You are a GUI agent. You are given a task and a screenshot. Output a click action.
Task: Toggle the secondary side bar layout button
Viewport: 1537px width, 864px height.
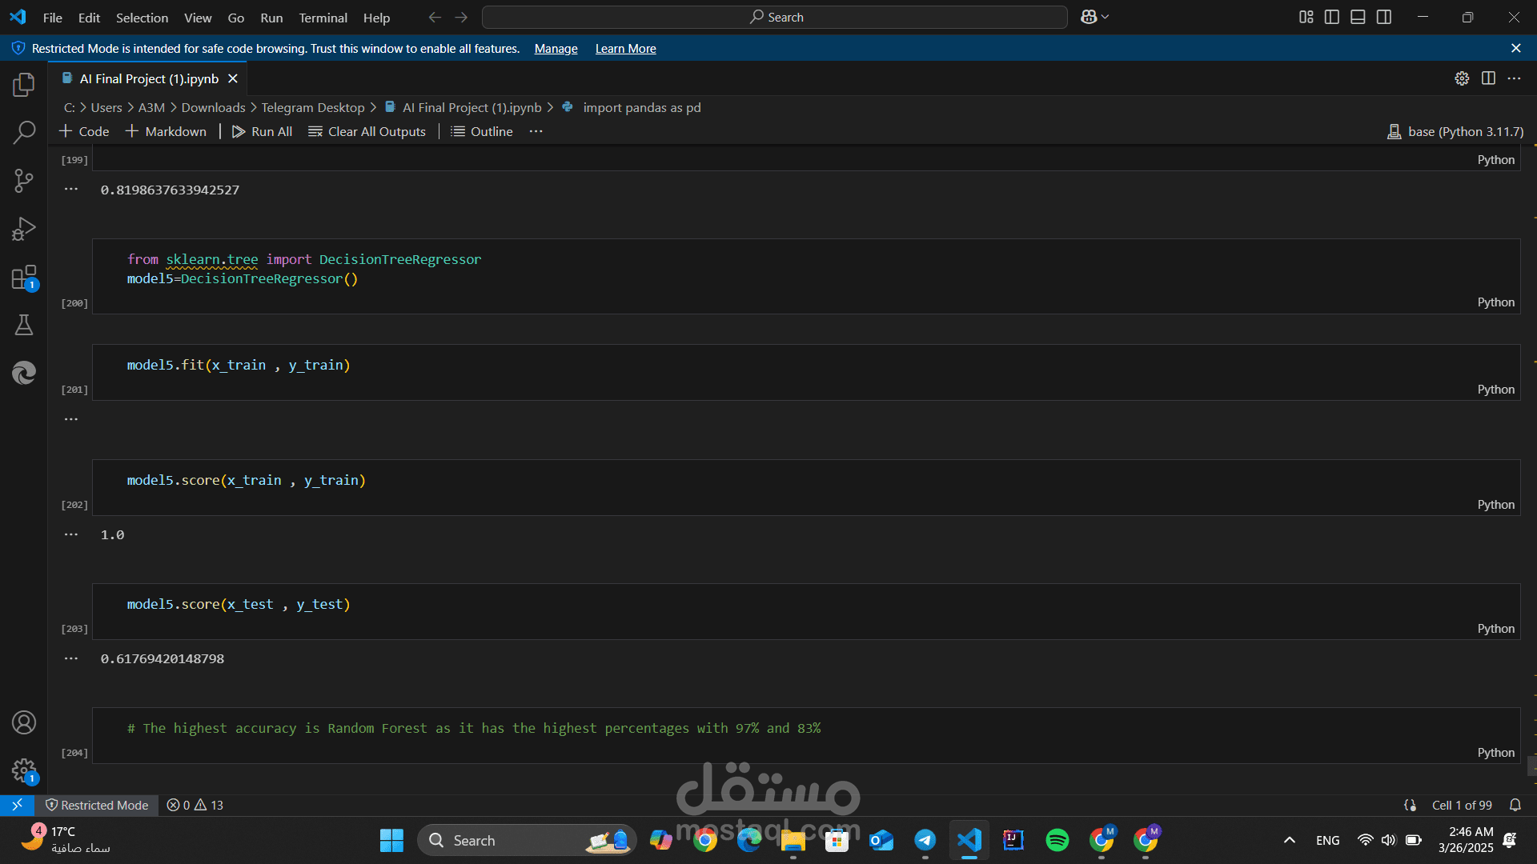[1384, 17]
